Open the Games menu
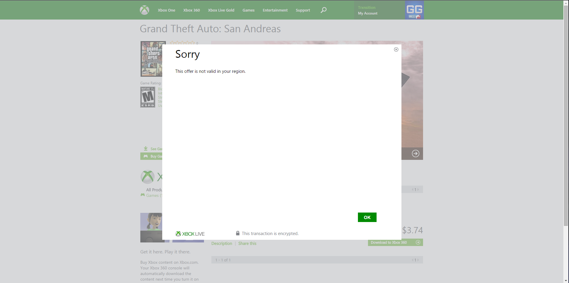Screen dimensions: 569x283 click(248, 10)
